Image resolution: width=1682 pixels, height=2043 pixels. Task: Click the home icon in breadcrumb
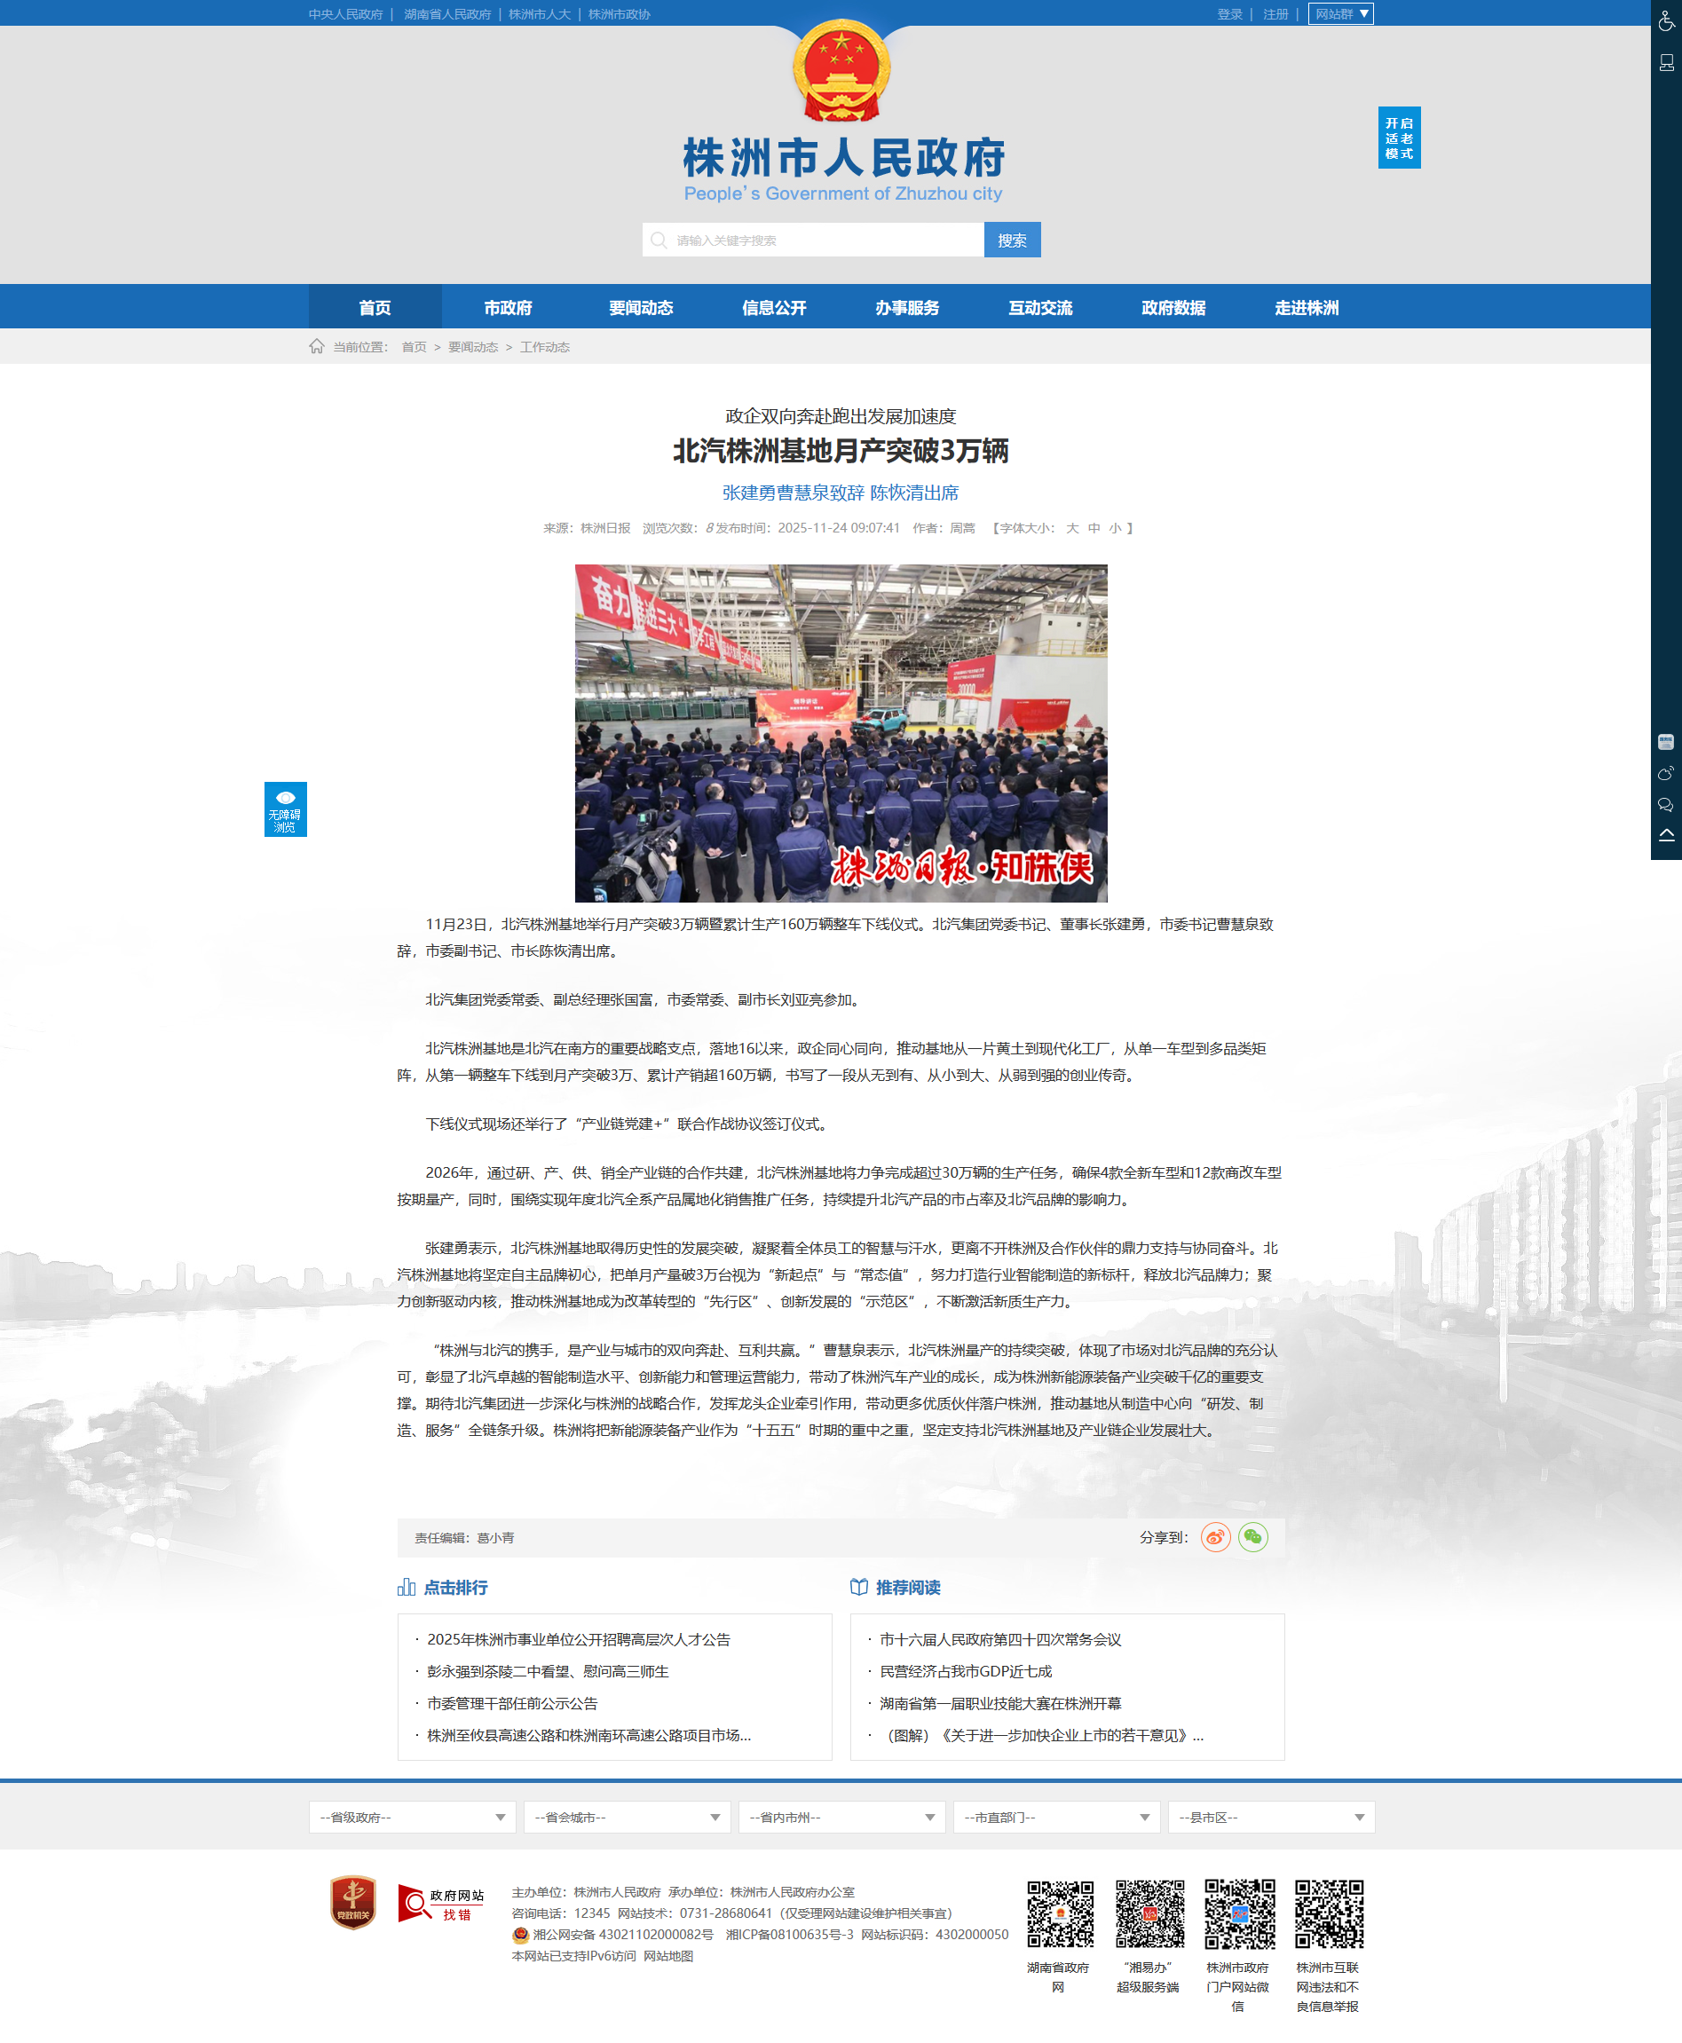coord(317,347)
